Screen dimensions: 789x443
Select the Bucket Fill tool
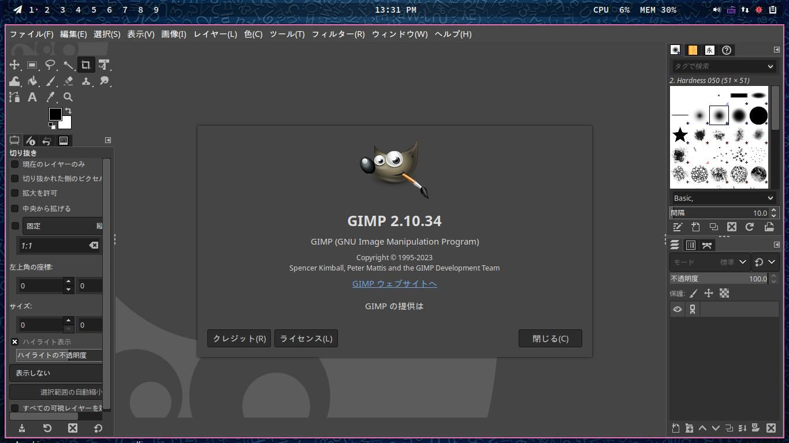[32, 81]
